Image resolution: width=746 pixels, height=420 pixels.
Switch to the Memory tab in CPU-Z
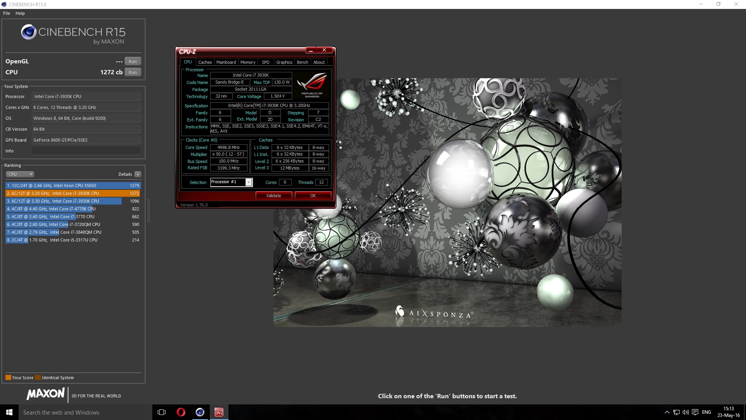pyautogui.click(x=248, y=62)
